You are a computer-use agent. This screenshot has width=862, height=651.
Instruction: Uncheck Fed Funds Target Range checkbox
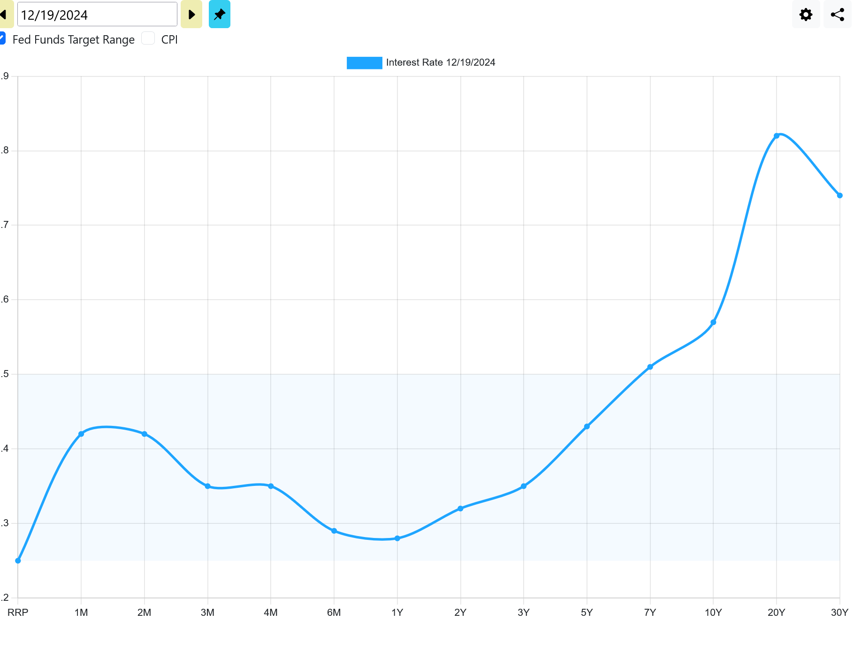click(x=2, y=38)
